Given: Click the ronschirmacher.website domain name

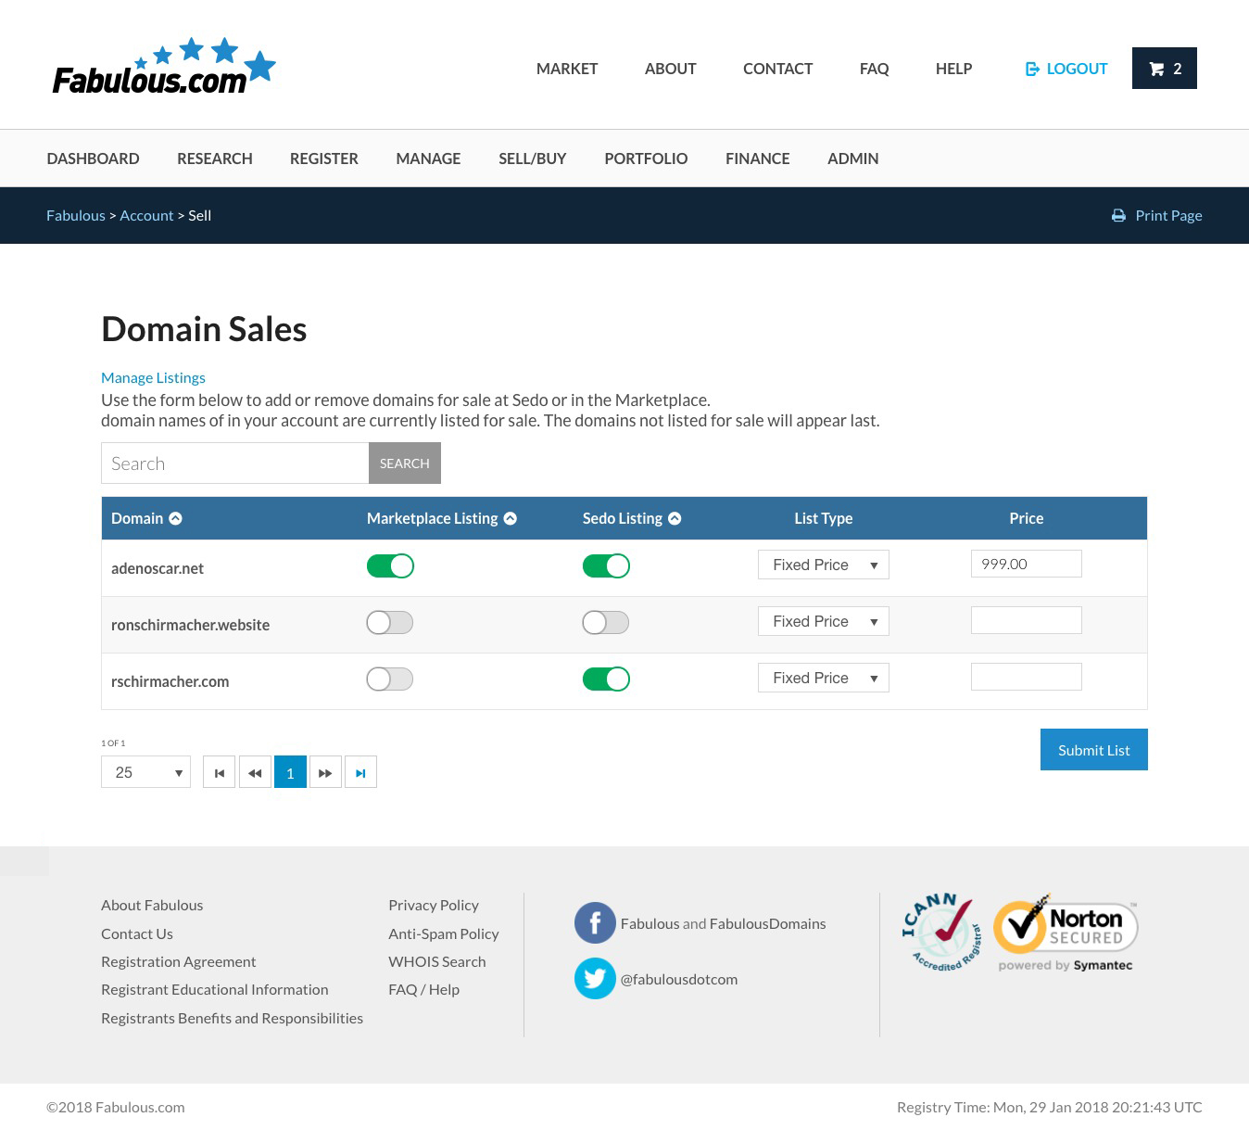Looking at the screenshot, I should point(191,625).
